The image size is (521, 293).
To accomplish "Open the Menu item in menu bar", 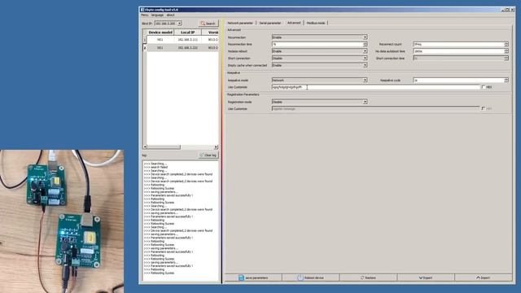I will (145, 15).
